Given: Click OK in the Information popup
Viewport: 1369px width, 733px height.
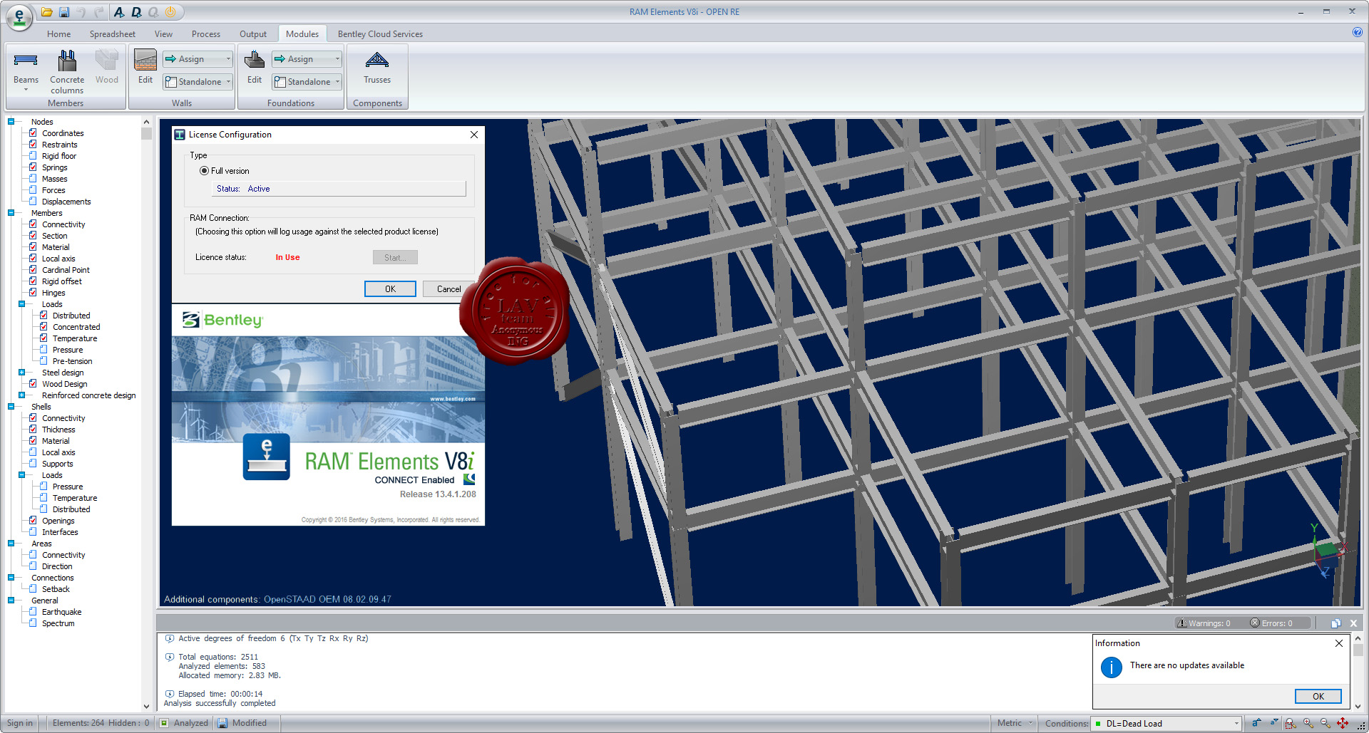Looking at the screenshot, I should (x=1318, y=696).
